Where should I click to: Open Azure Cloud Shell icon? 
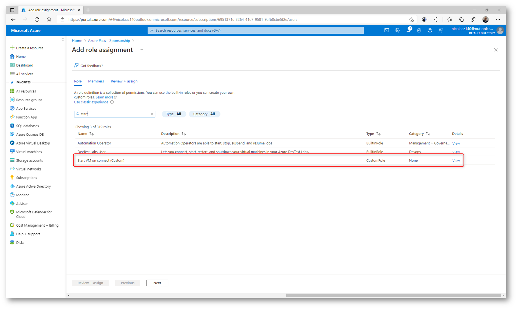pyautogui.click(x=386, y=31)
